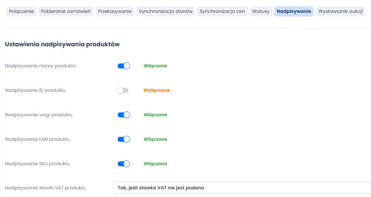Open the Wystawianie aukcji tab

[x=340, y=11]
